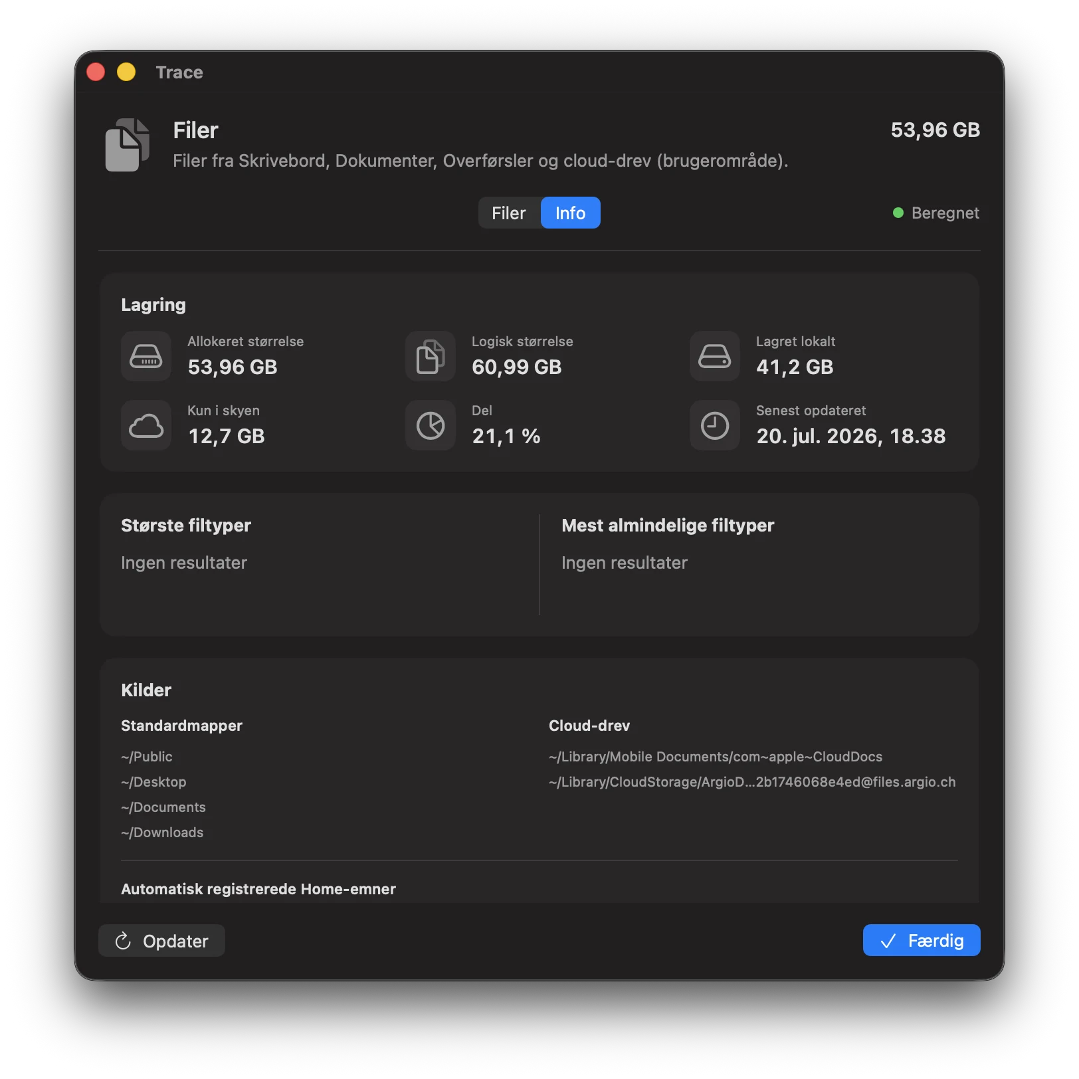The image size is (1079, 1079).
Task: Click the Logisk størrelse documents icon
Action: coord(431,356)
